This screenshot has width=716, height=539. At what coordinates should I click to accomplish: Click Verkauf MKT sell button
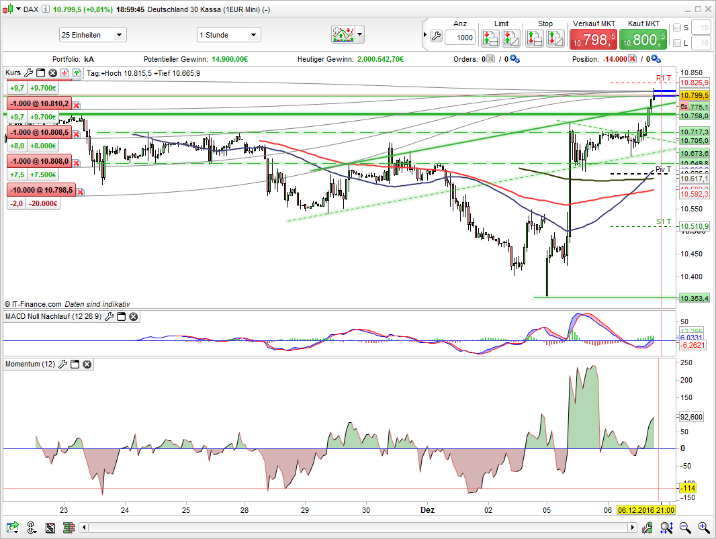[x=594, y=39]
